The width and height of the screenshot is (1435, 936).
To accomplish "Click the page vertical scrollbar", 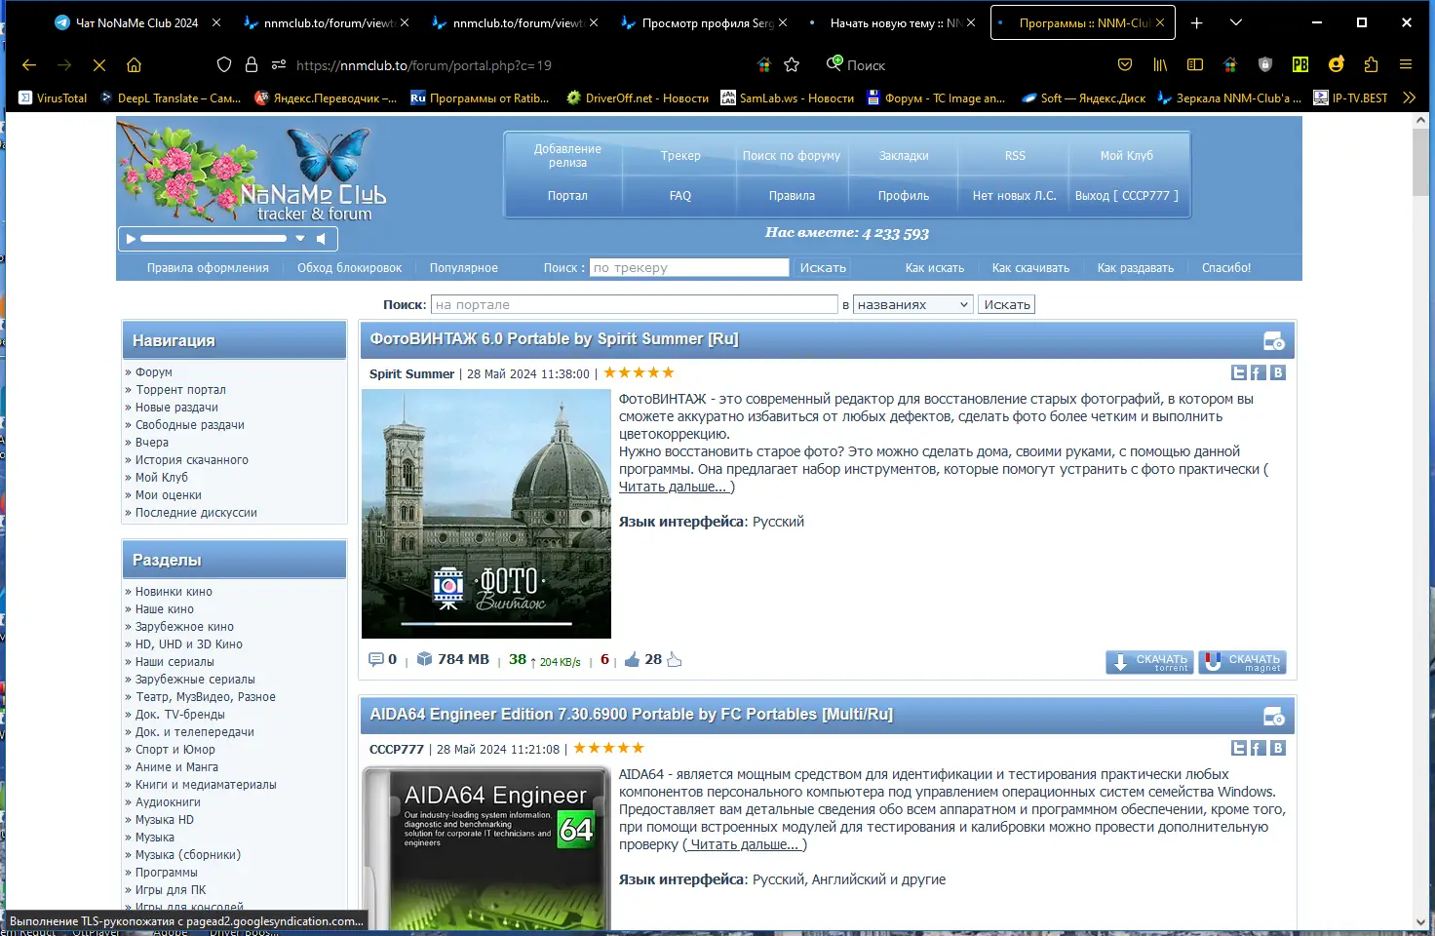I will pos(1420,522).
